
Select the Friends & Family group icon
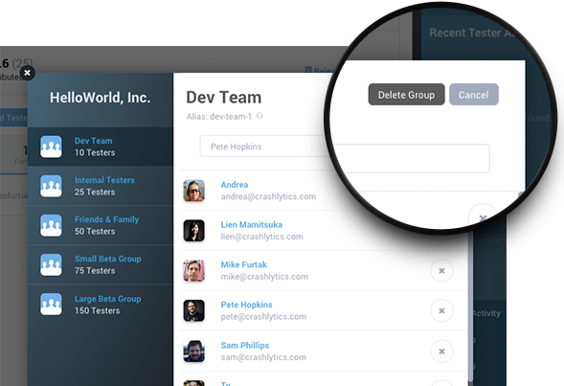51,225
